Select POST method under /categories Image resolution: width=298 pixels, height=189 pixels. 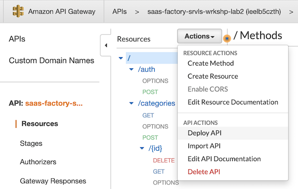[x=150, y=138]
